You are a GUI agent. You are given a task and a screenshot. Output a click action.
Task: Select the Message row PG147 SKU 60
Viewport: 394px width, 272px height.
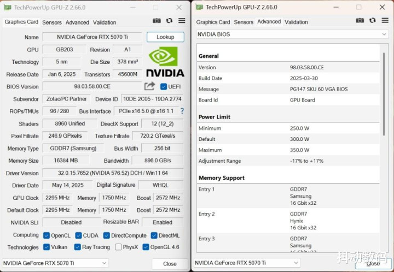tap(288, 89)
